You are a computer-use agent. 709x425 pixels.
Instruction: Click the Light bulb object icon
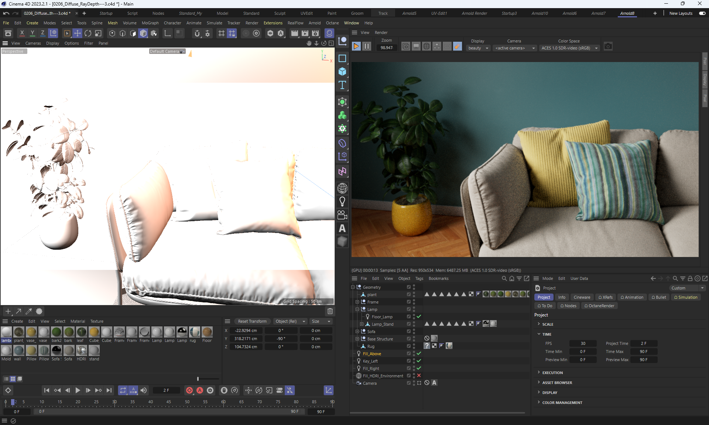pos(342,201)
